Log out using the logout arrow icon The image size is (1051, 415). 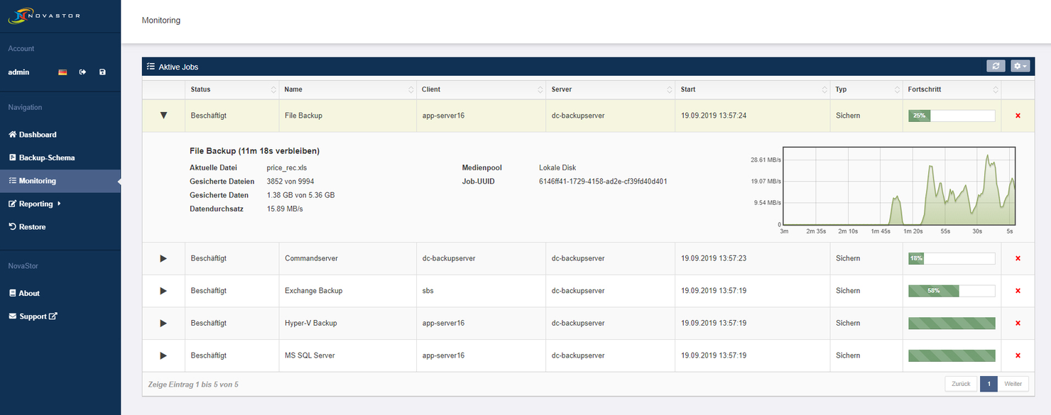[x=82, y=72]
